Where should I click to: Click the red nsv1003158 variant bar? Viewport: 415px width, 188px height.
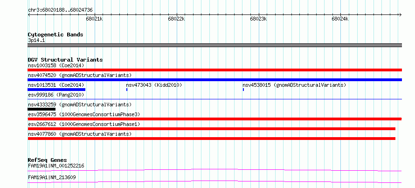pos(214,70)
